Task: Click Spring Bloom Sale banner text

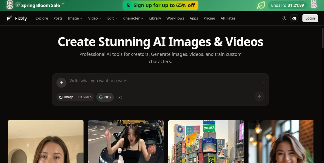Action: (41, 5)
